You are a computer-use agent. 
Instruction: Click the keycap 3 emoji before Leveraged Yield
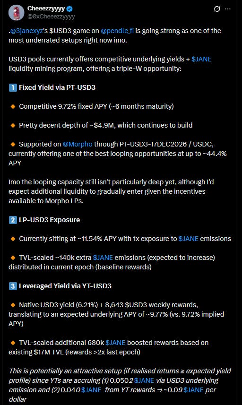[x=13, y=286]
